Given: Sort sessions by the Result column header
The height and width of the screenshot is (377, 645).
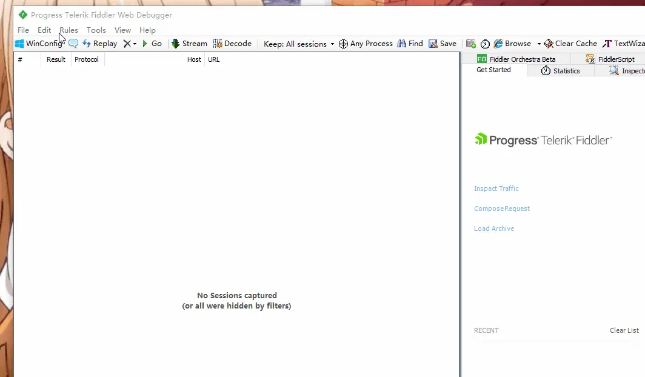Looking at the screenshot, I should point(56,59).
